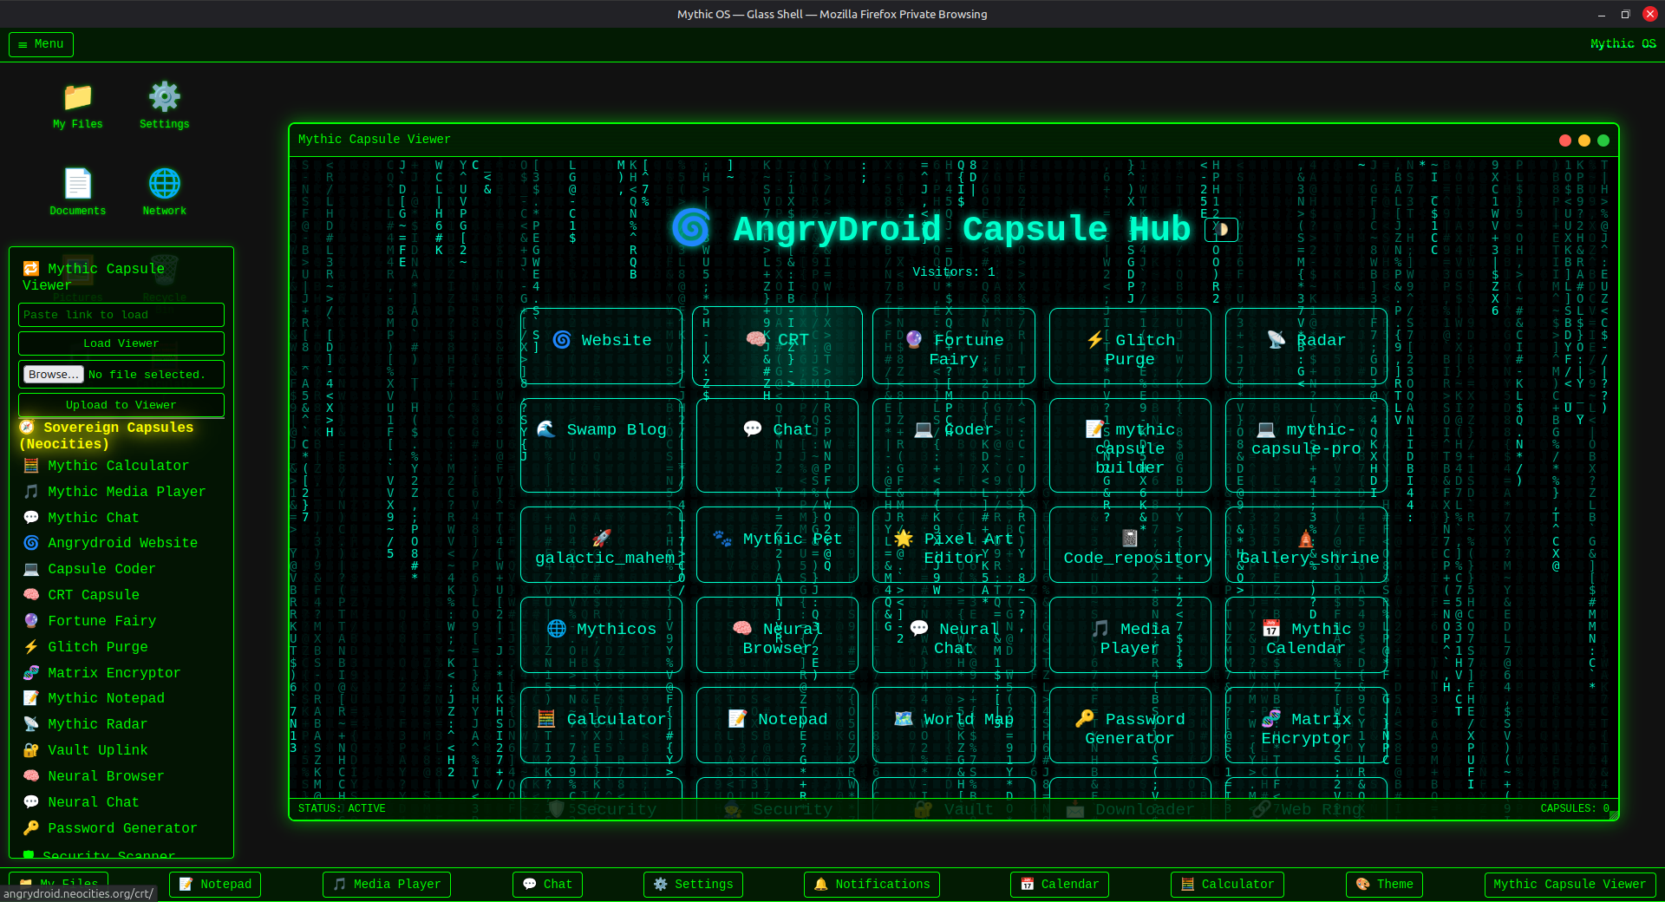Open the Documents desktop icon

[77, 192]
